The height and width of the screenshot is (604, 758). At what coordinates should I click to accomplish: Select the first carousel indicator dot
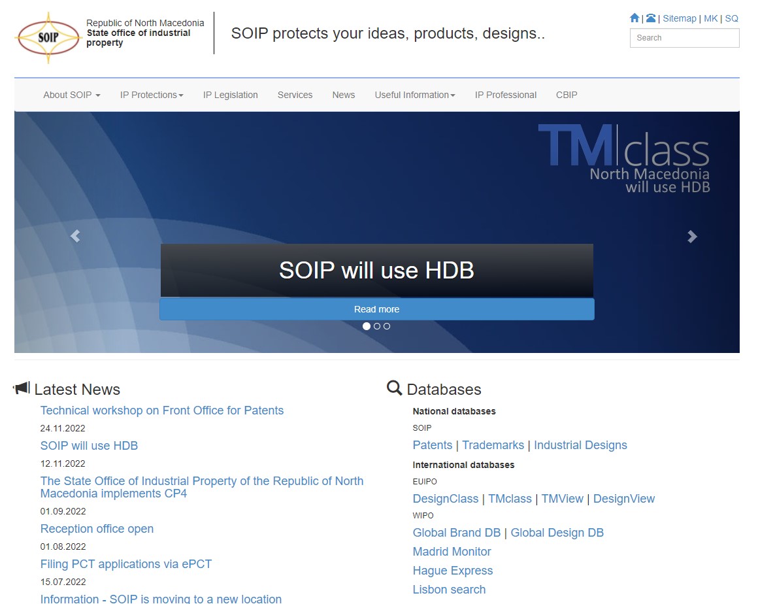tap(367, 326)
